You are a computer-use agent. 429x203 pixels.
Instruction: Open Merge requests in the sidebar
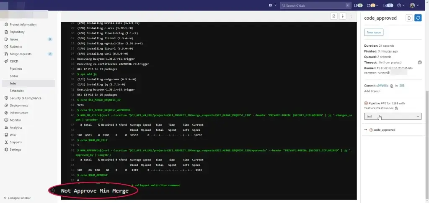pos(21,54)
